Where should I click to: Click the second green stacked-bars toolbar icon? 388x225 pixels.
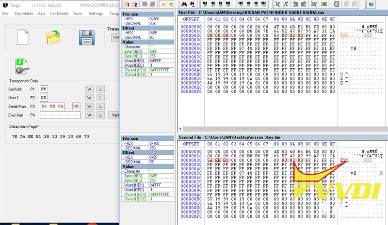(x=304, y=4)
